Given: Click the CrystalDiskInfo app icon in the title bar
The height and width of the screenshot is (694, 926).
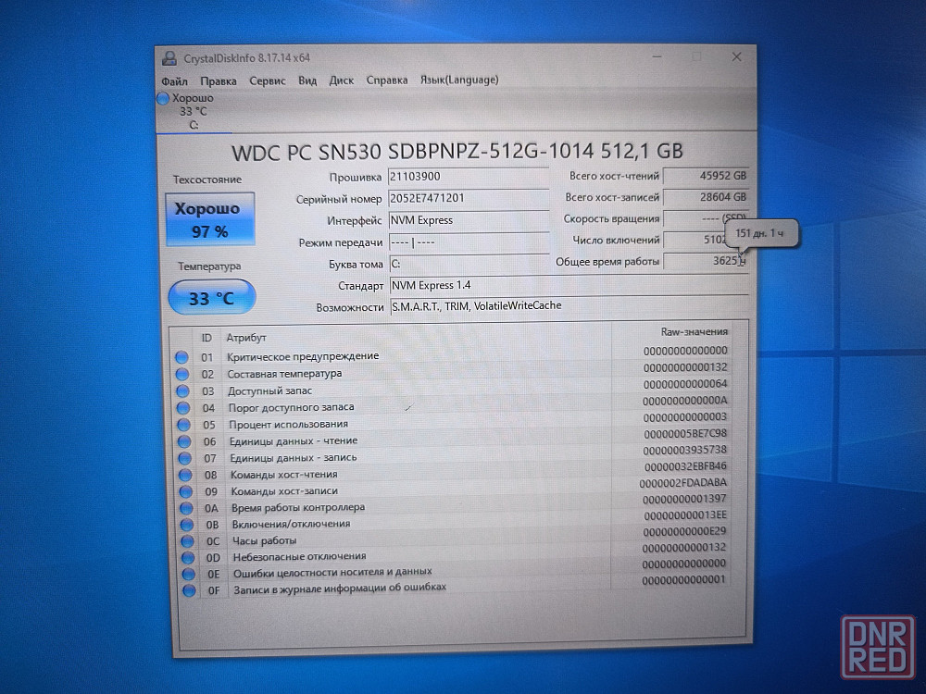Looking at the screenshot, I should point(169,57).
